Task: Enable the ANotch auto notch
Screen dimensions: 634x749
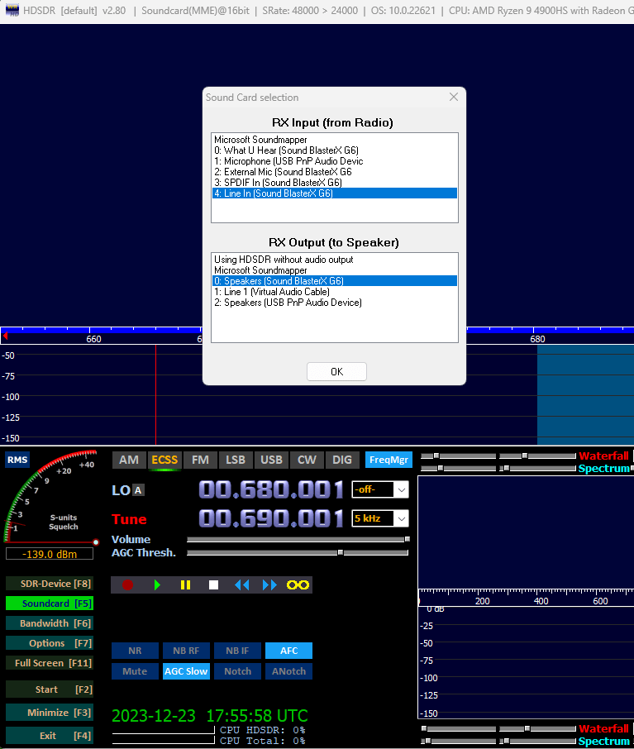Action: (x=288, y=671)
